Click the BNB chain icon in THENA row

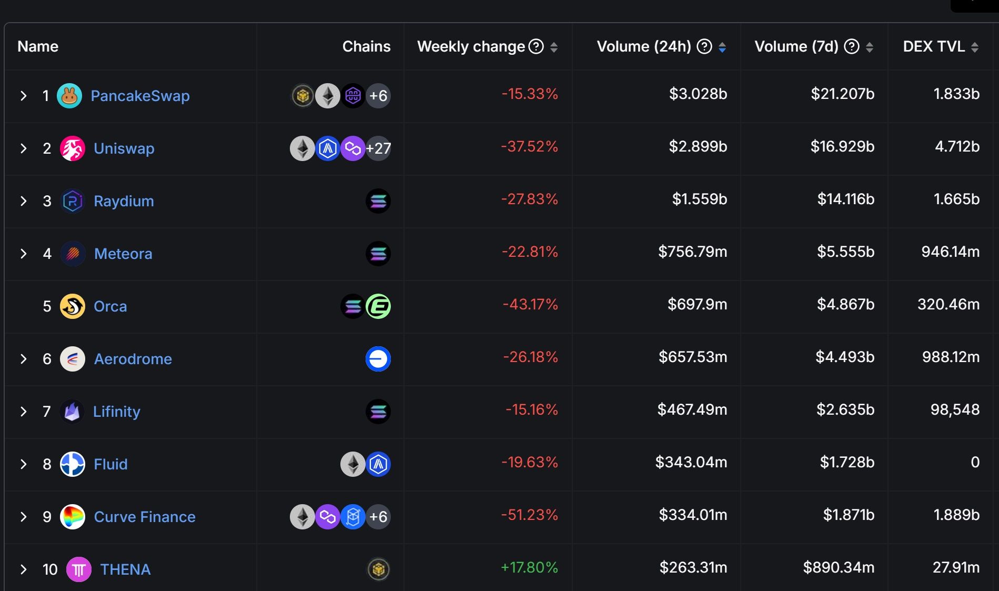pyautogui.click(x=378, y=569)
